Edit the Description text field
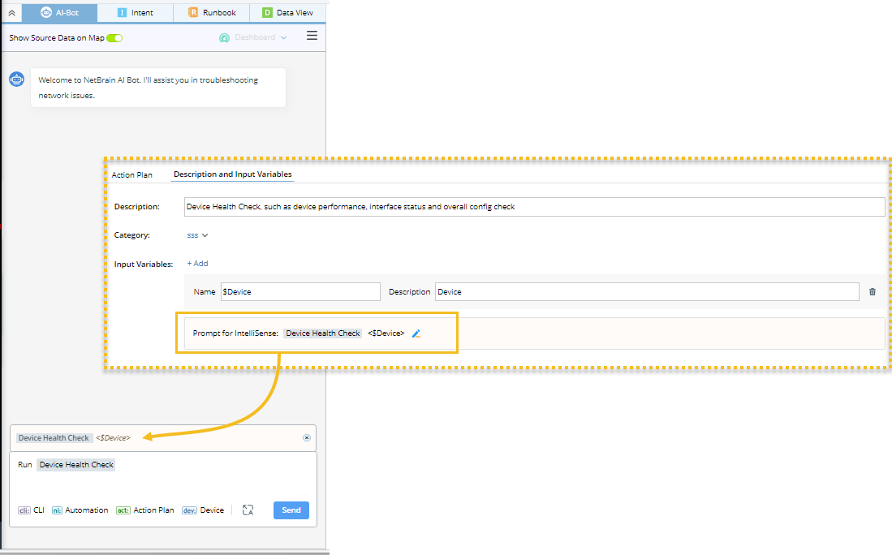Image resolution: width=892 pixels, height=555 pixels. (x=534, y=207)
